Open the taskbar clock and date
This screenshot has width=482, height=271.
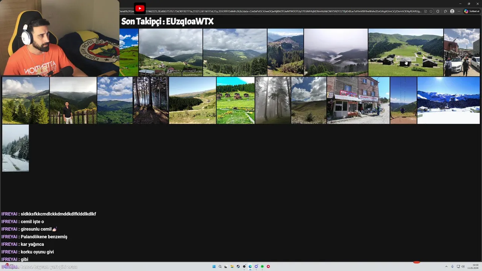click(473, 266)
